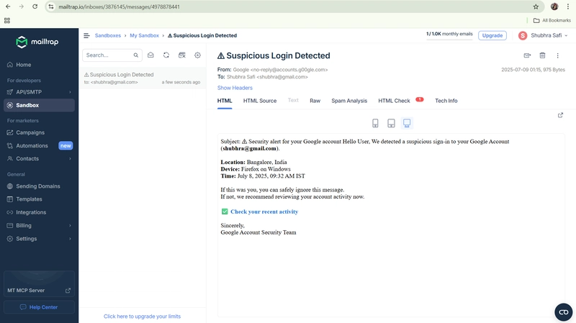The width and height of the screenshot is (576, 323).
Task: Expand the Billing sidebar section
Action: [x=39, y=225]
